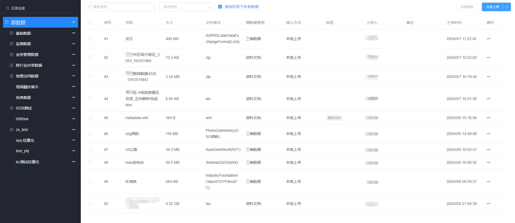Open more options for 基础数据 folder
The width and height of the screenshot is (515, 223).
tap(74, 33)
